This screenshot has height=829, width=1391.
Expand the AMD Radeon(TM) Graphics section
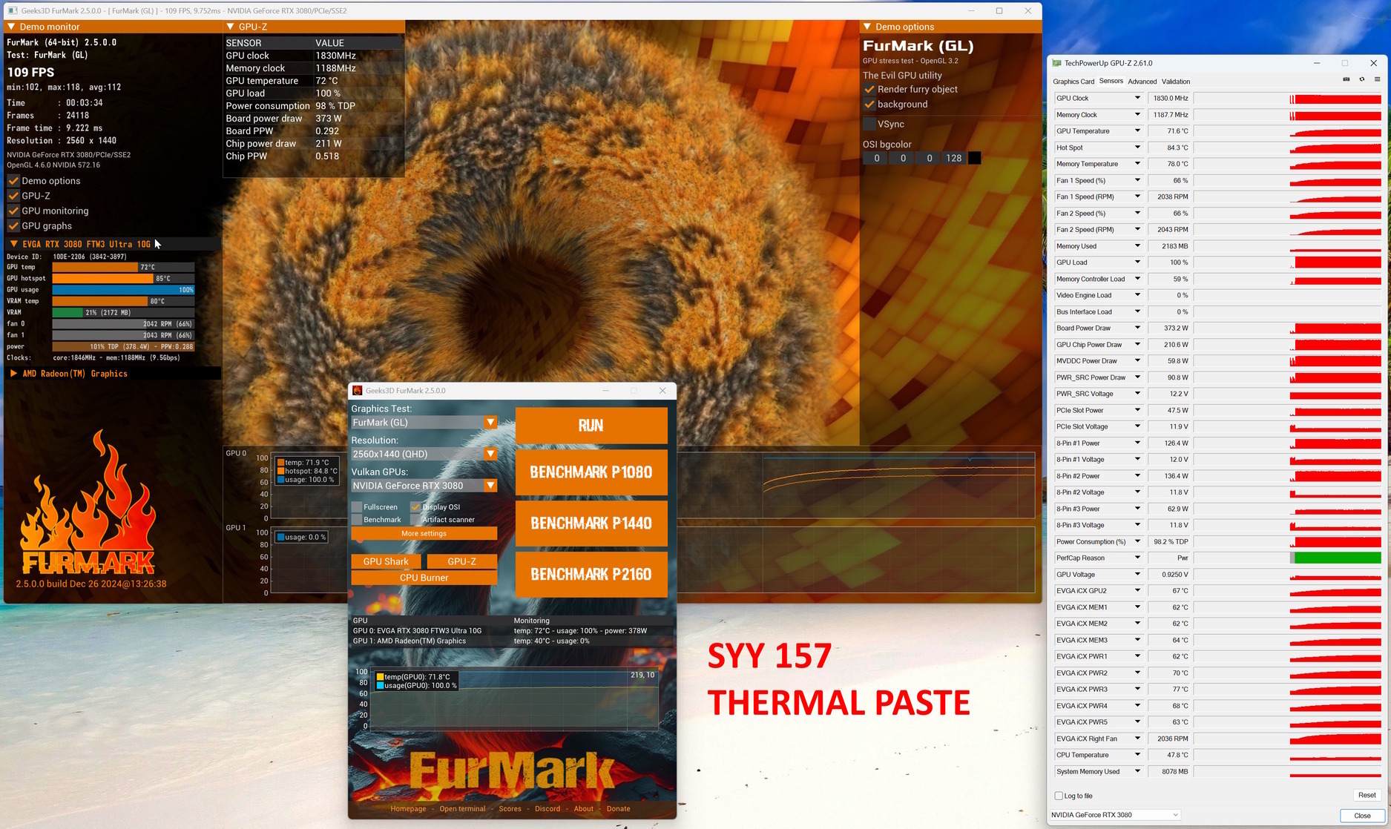click(13, 374)
